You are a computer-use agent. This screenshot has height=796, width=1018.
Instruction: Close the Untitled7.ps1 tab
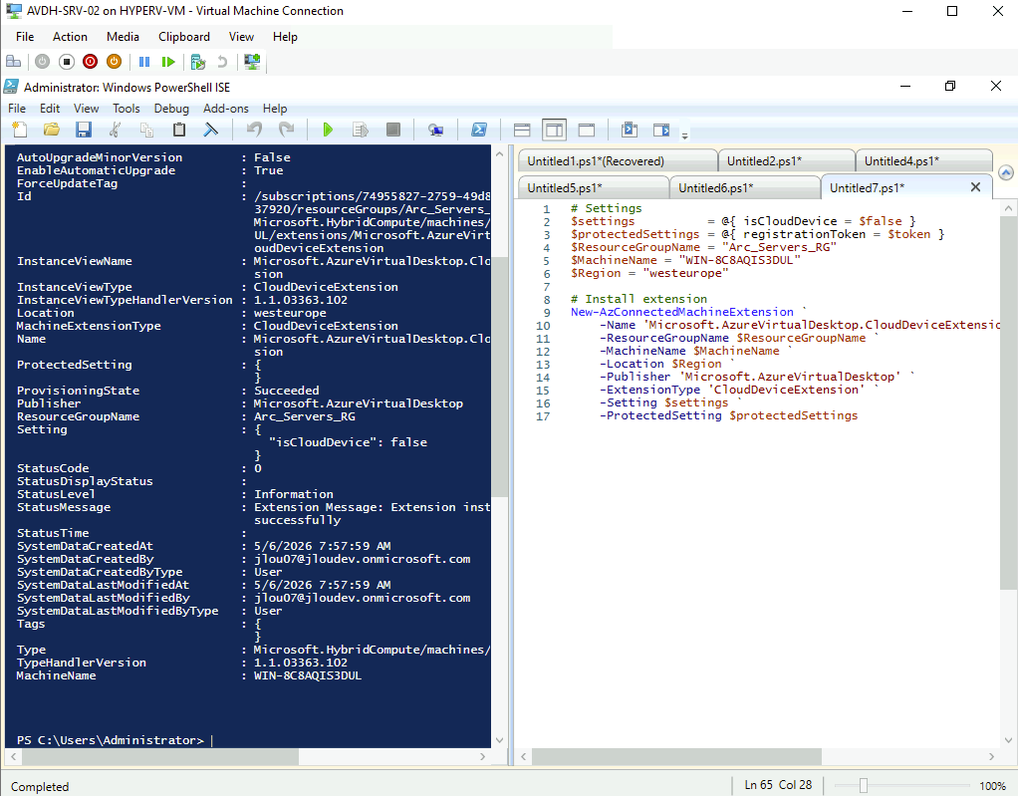tap(975, 187)
